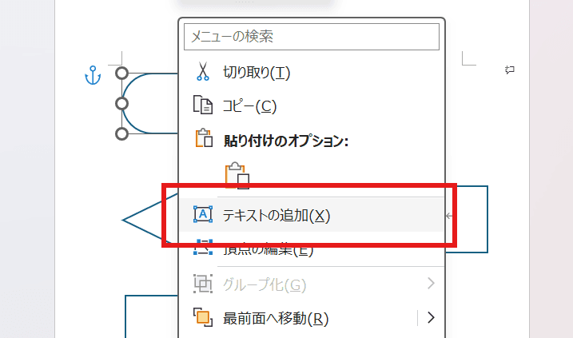The width and height of the screenshot is (573, 338).
Task: Expand the グループ化 submenu chevron
Action: pos(431,284)
